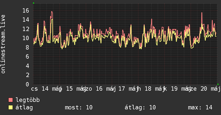Click the y-axis value 16

(26, 10)
